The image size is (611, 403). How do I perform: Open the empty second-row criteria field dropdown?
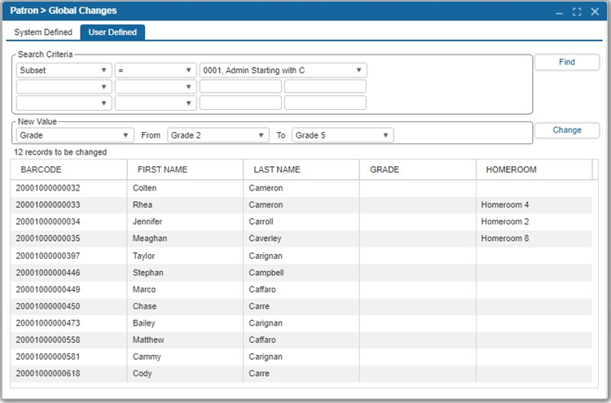(x=64, y=86)
